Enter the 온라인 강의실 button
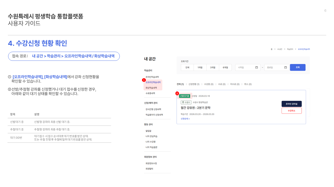334x187 pixels. click(x=291, y=104)
